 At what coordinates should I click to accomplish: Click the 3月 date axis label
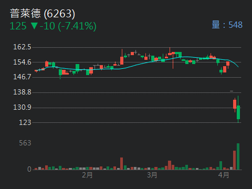tap(152, 175)
